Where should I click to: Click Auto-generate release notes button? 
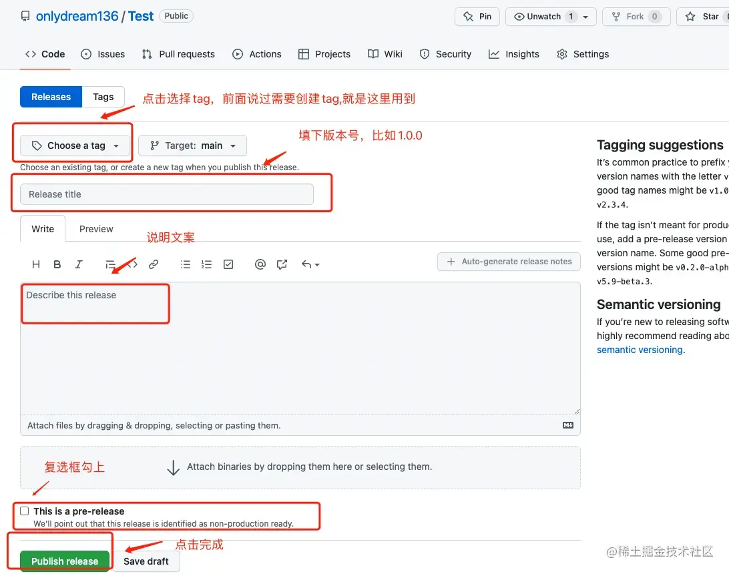click(x=509, y=262)
